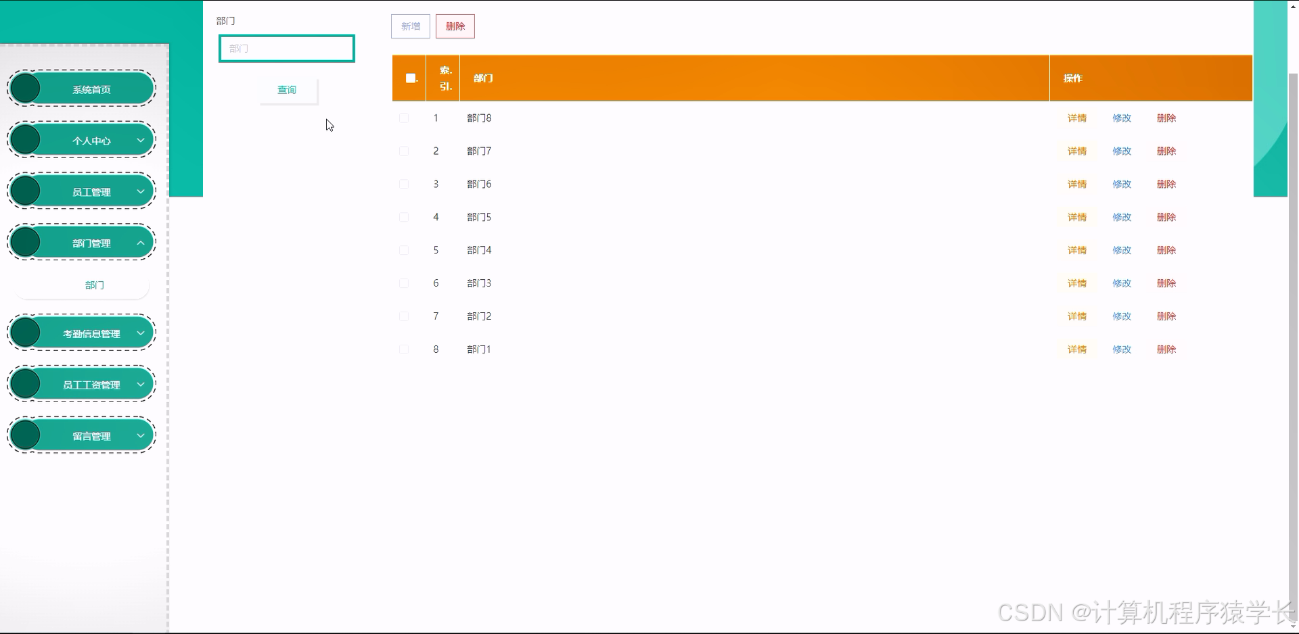Check the checkbox for row 部门1
Image resolution: width=1299 pixels, height=634 pixels.
pos(404,349)
